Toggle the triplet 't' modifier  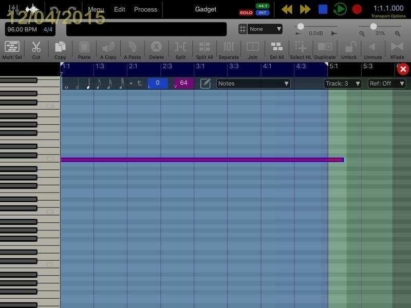coord(139,83)
